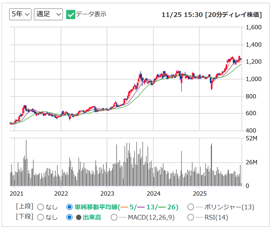Screen dimensions: 272x229
Task: Expand the 週足 candle interval dropdown
Action: pos(48,14)
